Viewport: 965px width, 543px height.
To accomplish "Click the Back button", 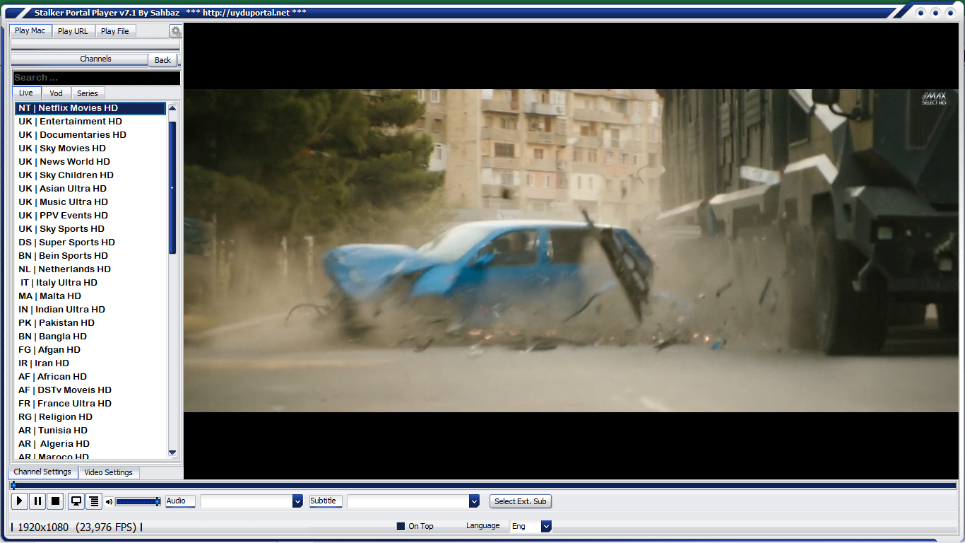I will point(162,60).
